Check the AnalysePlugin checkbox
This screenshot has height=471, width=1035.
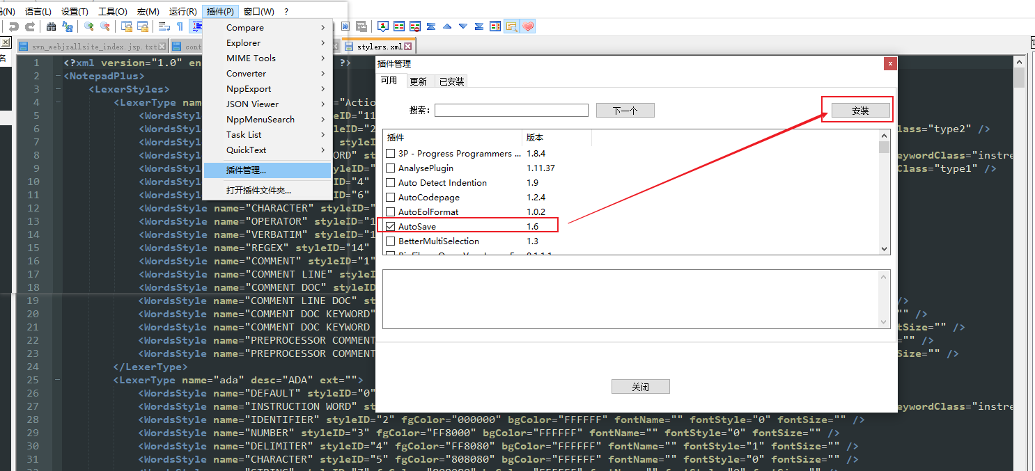point(391,168)
